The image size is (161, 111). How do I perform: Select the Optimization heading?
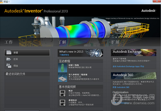click(x=120, y=92)
